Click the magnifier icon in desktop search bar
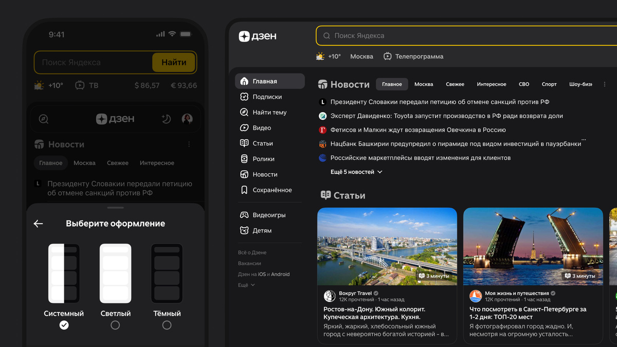 326,36
